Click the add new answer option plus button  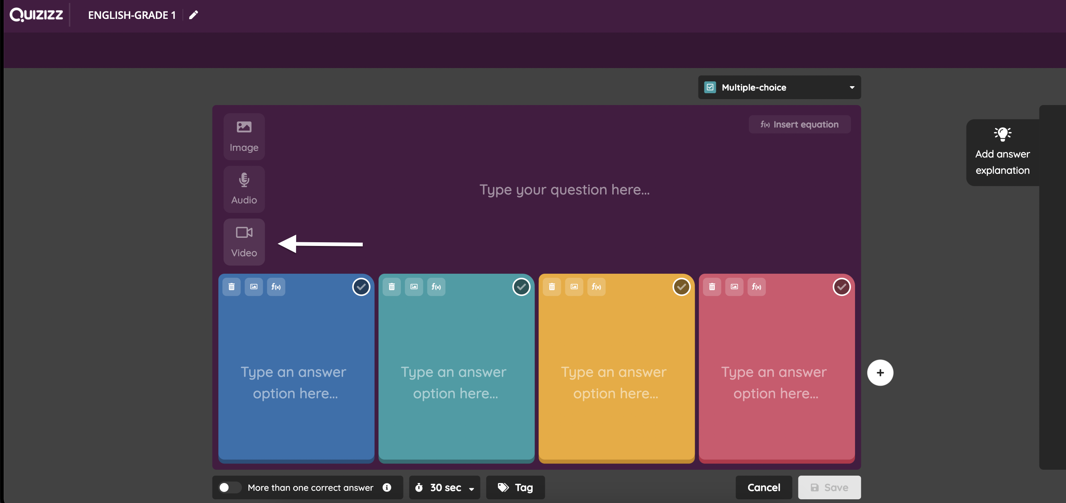pyautogui.click(x=880, y=372)
